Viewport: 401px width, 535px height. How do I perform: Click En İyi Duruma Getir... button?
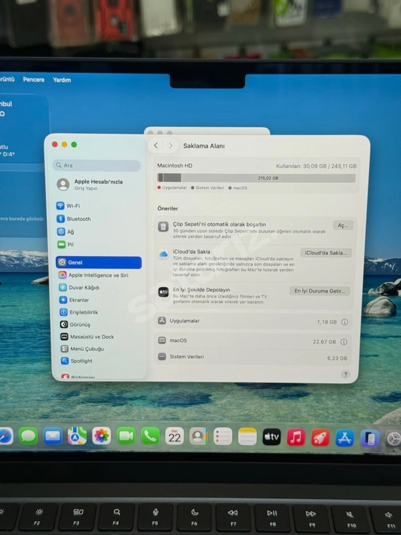pyautogui.click(x=319, y=291)
